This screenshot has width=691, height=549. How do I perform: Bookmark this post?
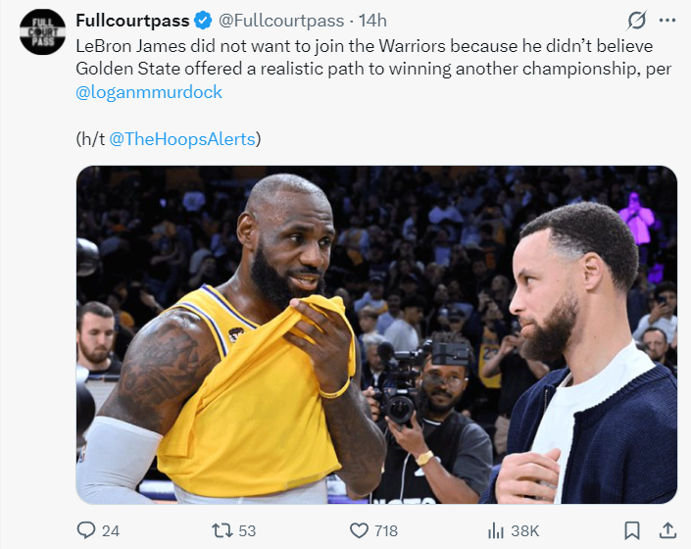[x=632, y=530]
